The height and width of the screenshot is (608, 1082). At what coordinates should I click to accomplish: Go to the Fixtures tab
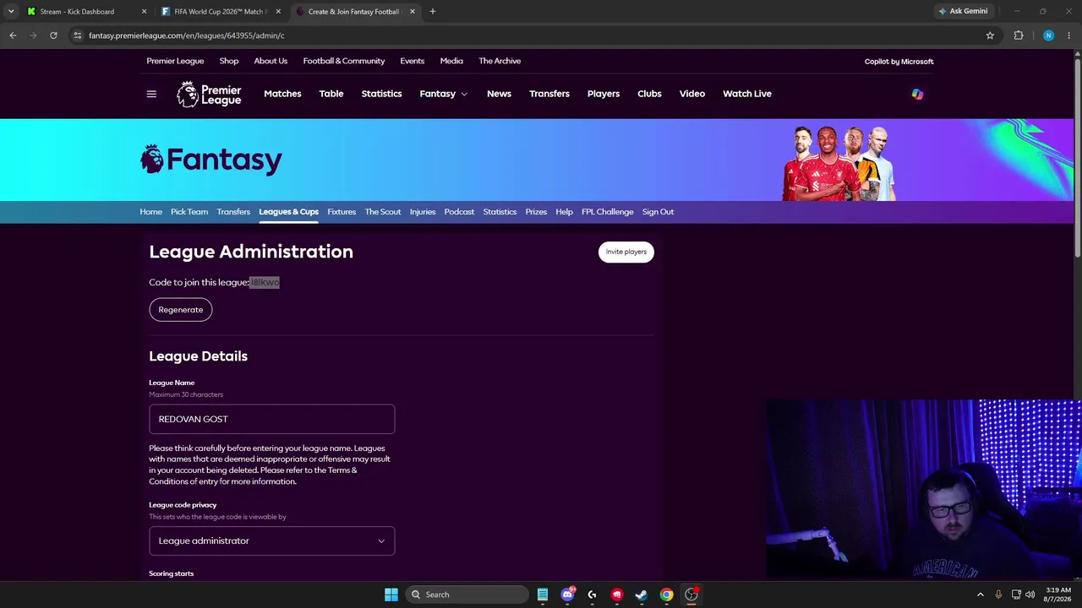point(342,212)
